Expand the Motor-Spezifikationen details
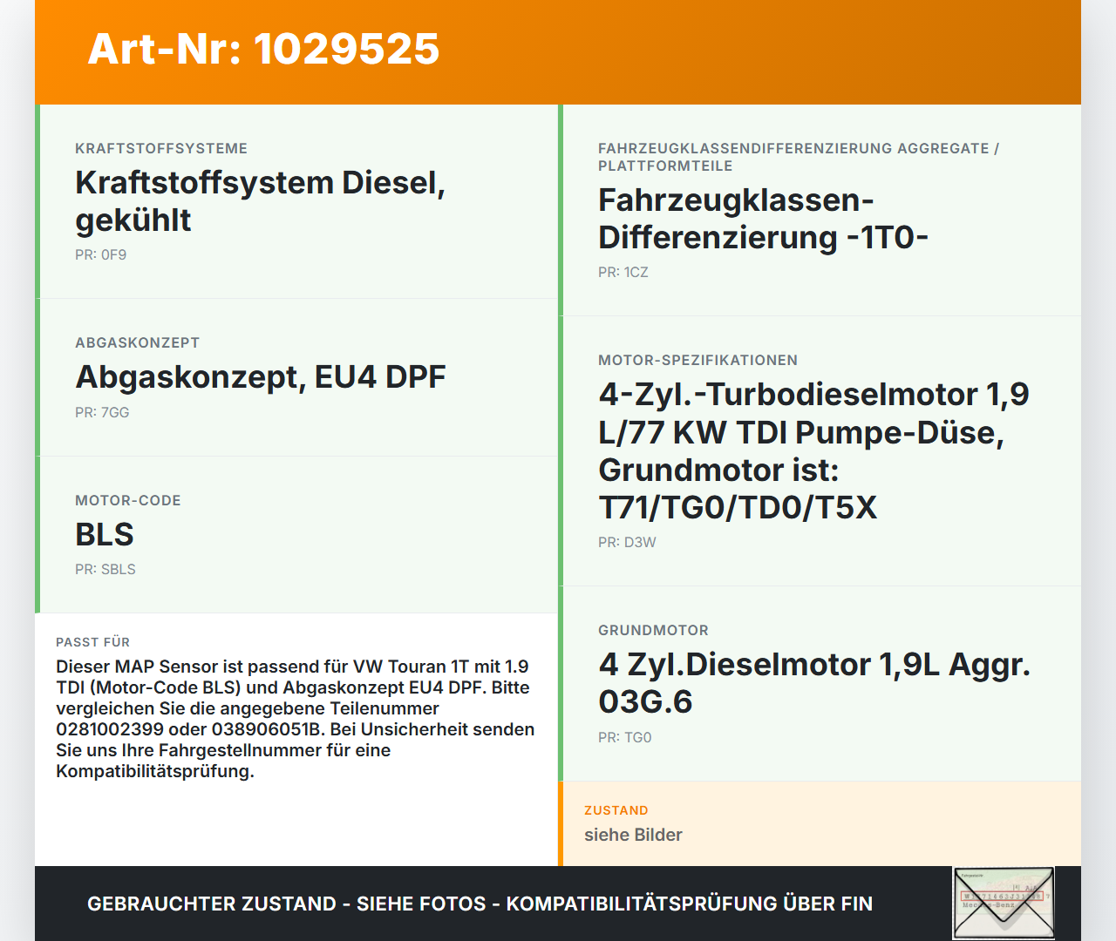 click(820, 450)
